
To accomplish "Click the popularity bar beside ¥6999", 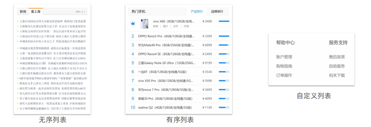I will click(224, 45).
